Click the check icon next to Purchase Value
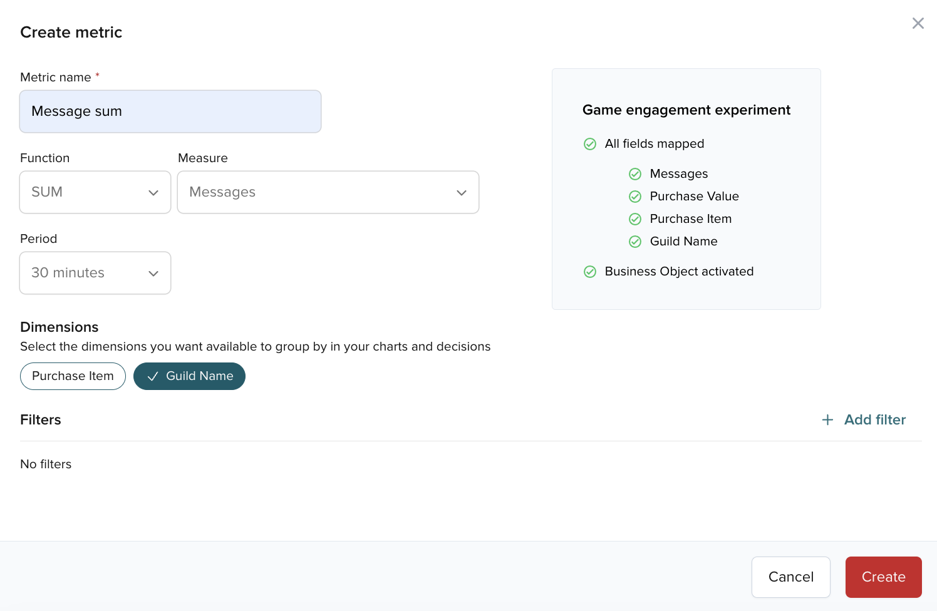This screenshot has width=937, height=611. click(x=634, y=197)
